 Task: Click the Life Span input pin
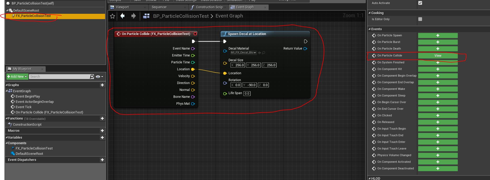pos(225,93)
